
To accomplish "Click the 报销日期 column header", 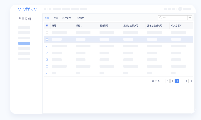I will [104, 26].
